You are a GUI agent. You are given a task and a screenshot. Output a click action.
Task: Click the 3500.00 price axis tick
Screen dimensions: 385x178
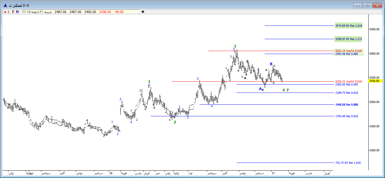(374, 29)
